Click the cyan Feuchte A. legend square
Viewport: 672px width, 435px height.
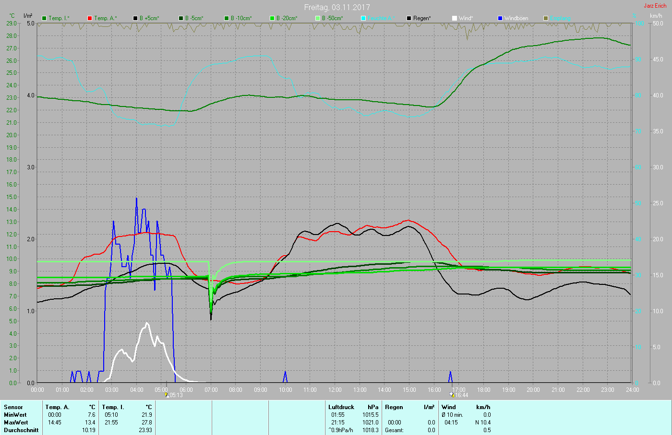363,18
